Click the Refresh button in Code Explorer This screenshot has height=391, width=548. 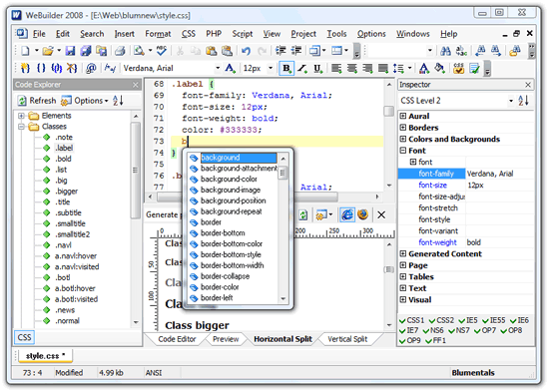point(37,101)
